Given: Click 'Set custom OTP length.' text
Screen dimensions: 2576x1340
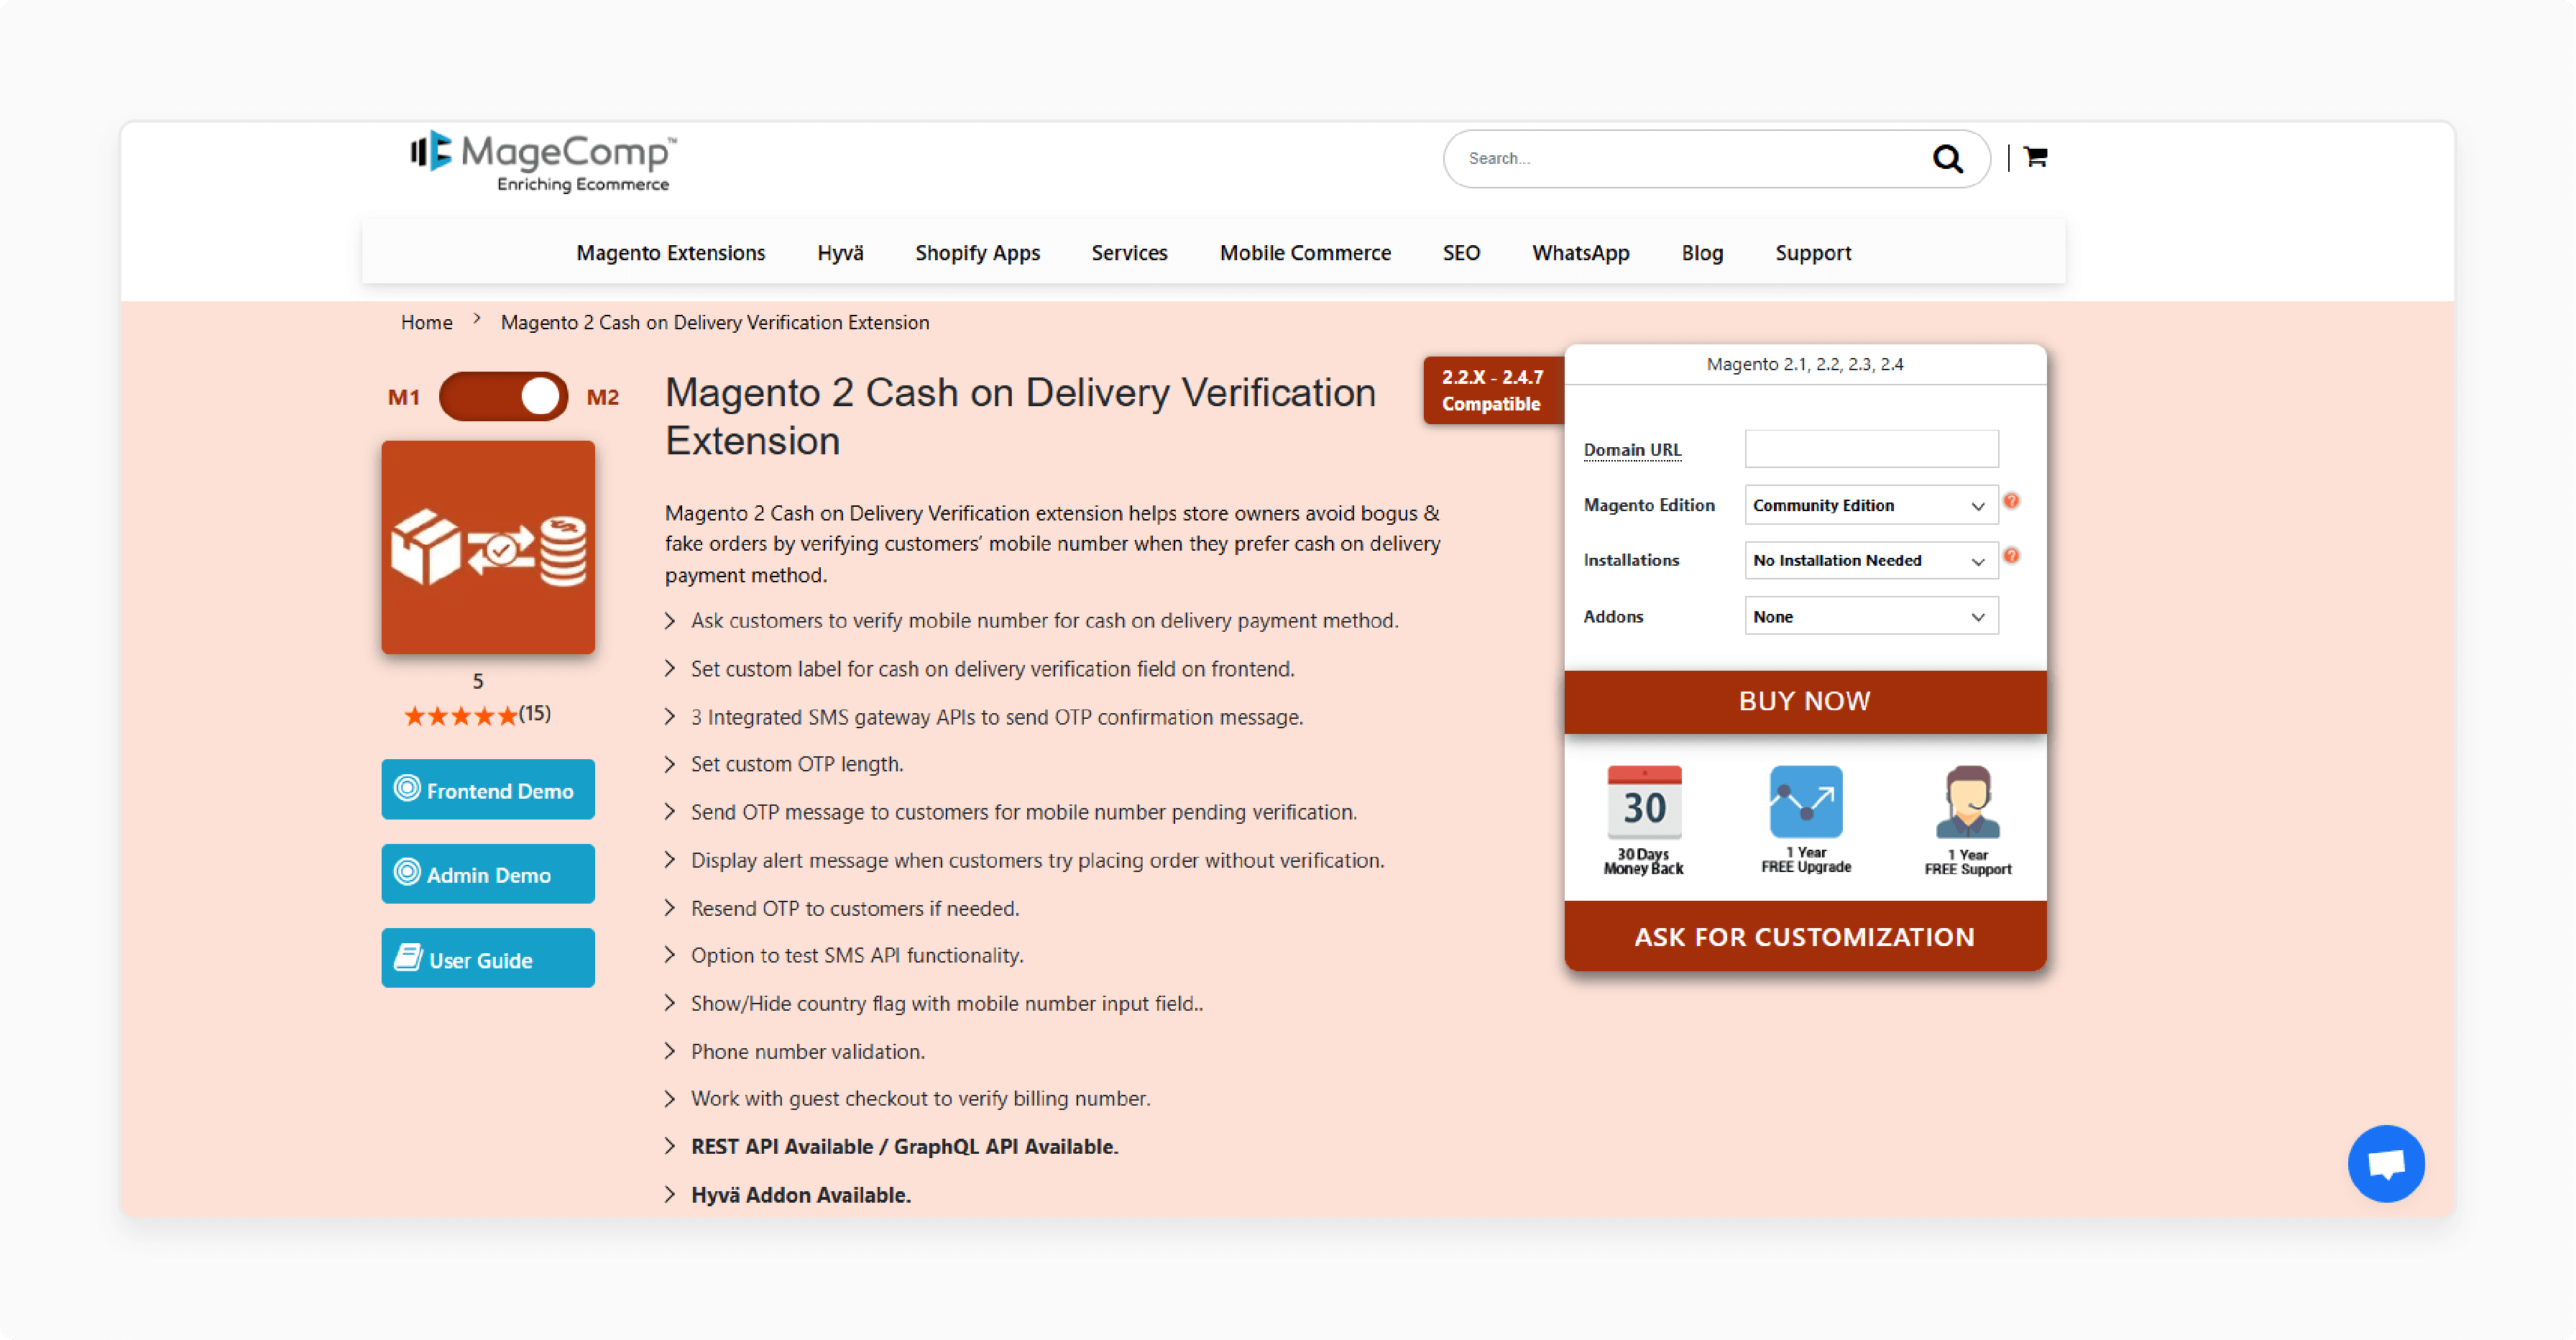Looking at the screenshot, I should point(796,764).
